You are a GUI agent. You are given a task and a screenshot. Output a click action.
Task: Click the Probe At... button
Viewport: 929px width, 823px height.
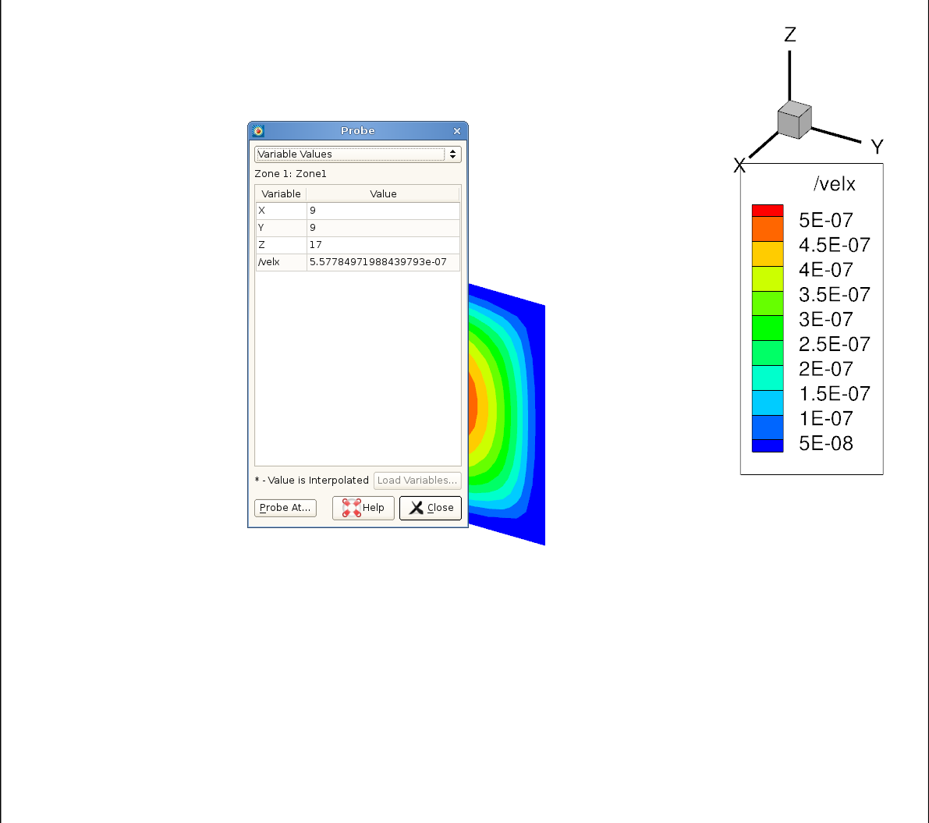tap(285, 508)
